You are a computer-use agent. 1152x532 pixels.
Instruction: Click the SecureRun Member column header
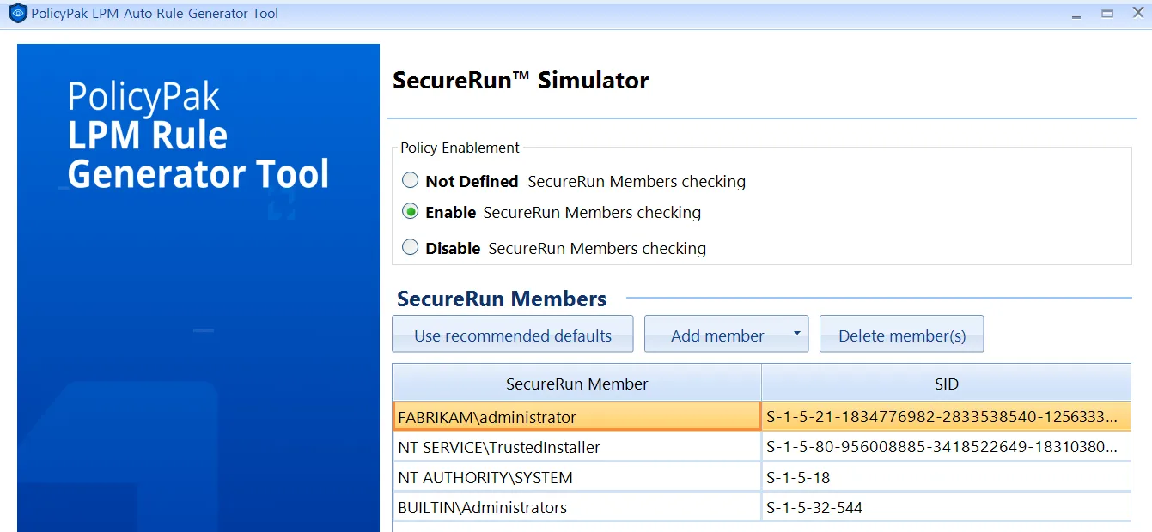click(x=577, y=384)
